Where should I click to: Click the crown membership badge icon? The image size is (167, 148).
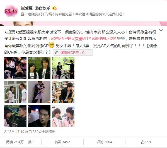point(55,8)
